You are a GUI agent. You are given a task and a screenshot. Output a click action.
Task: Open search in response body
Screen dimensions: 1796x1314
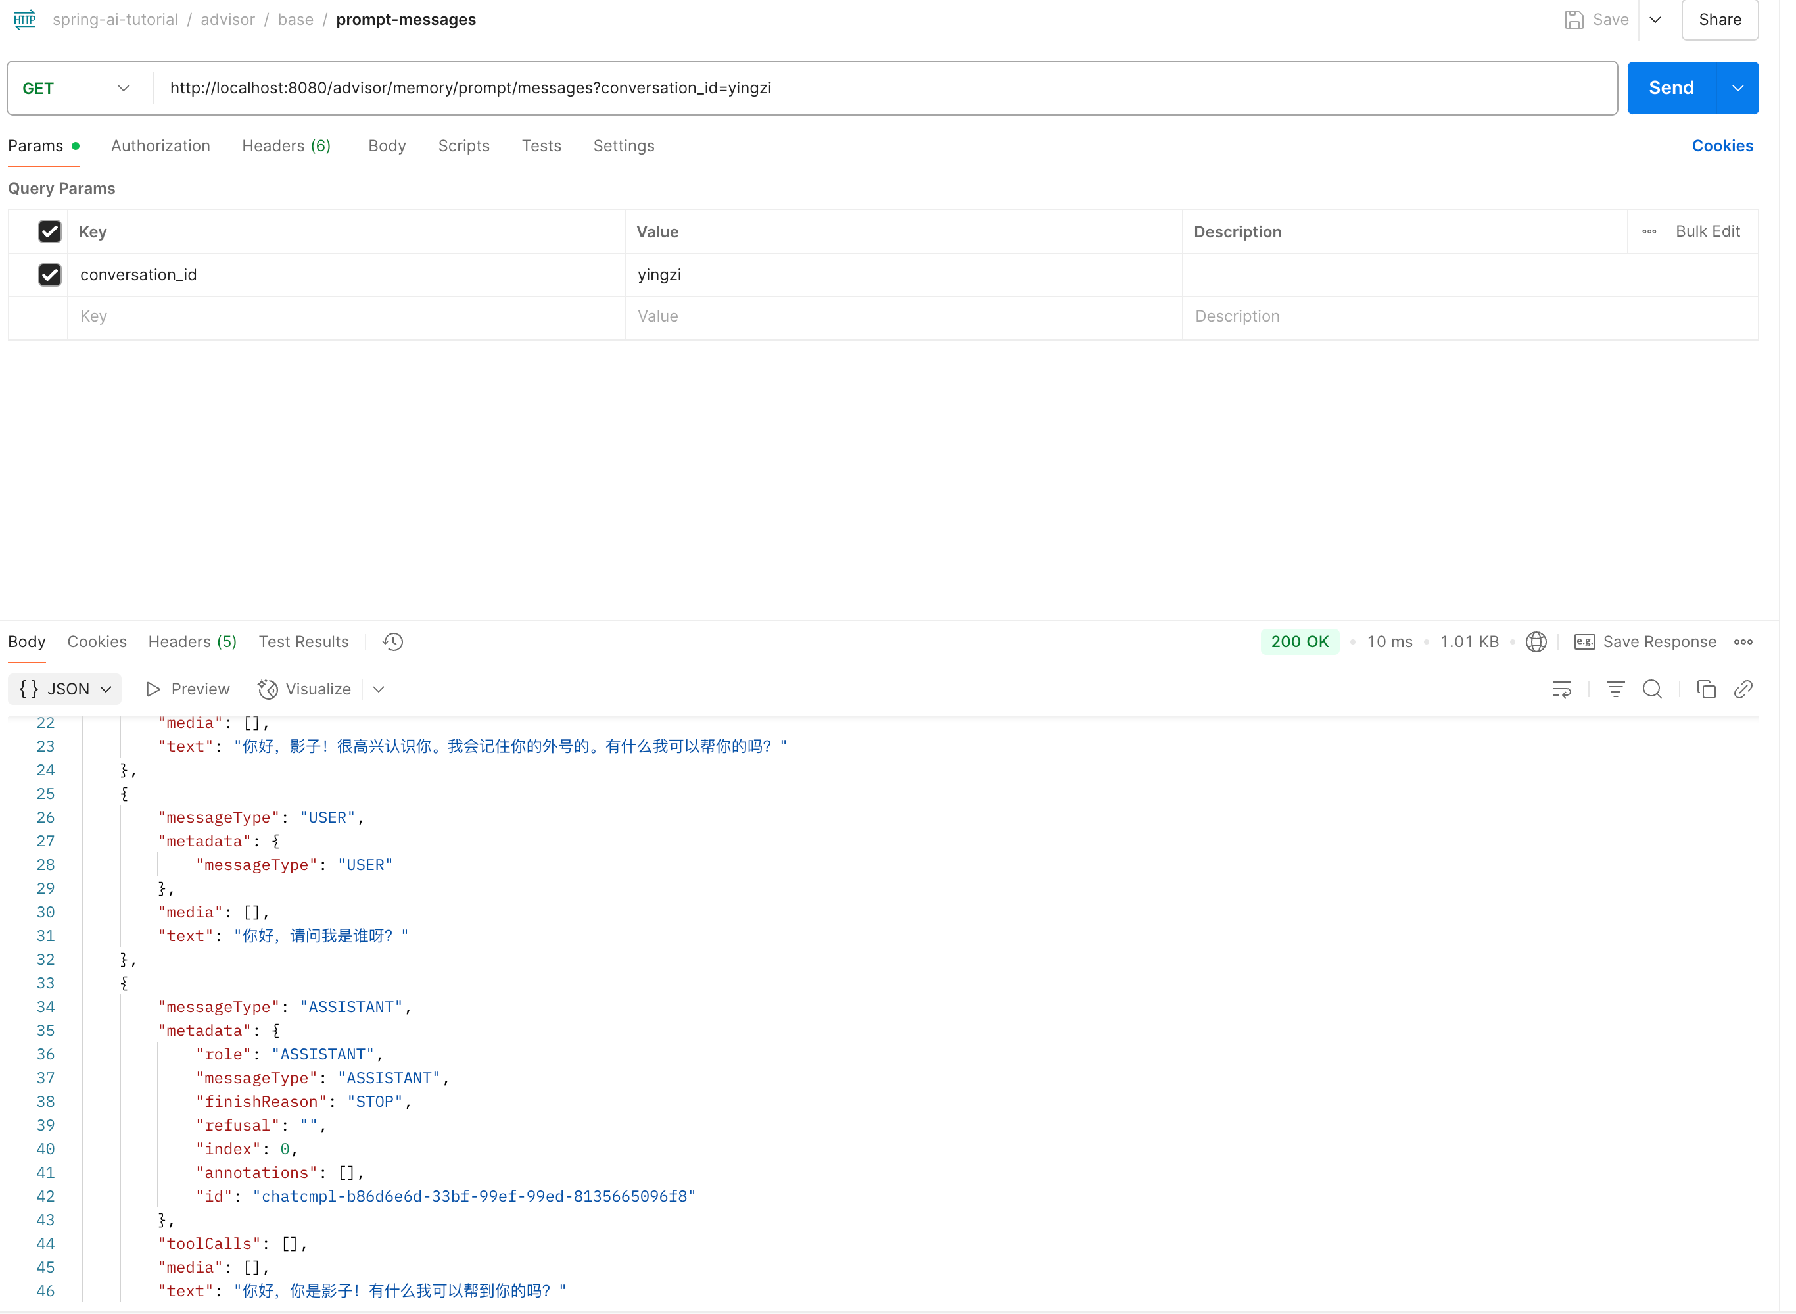[x=1652, y=690]
